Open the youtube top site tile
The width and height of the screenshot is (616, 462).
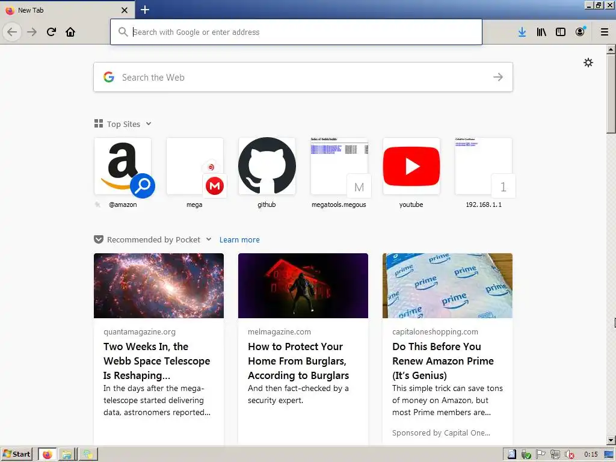point(411,166)
